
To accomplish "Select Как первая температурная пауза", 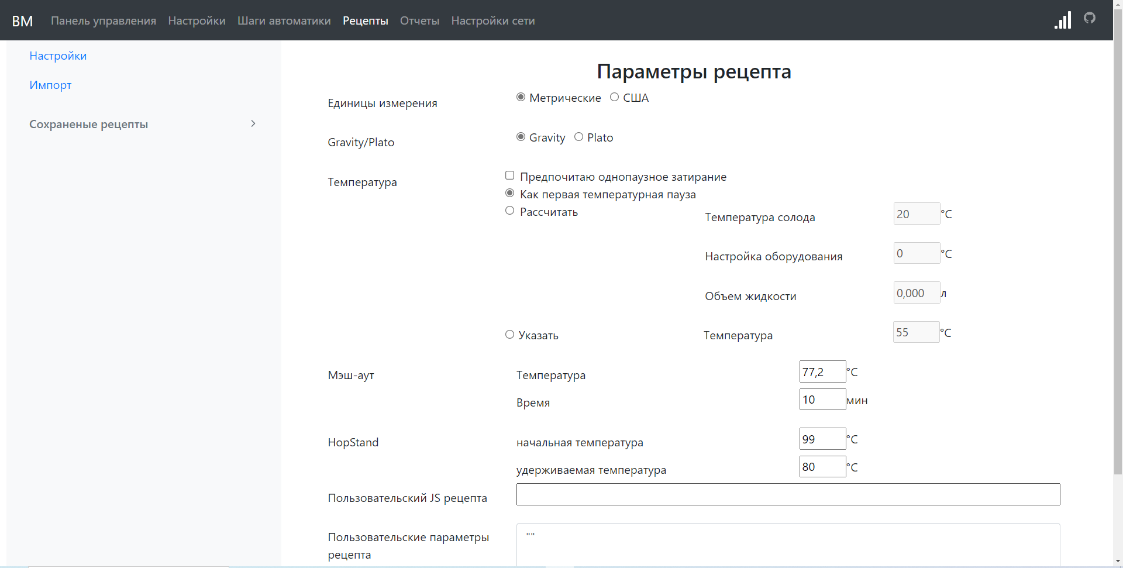I will click(509, 193).
